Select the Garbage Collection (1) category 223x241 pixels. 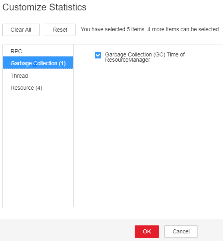pyautogui.click(x=38, y=63)
